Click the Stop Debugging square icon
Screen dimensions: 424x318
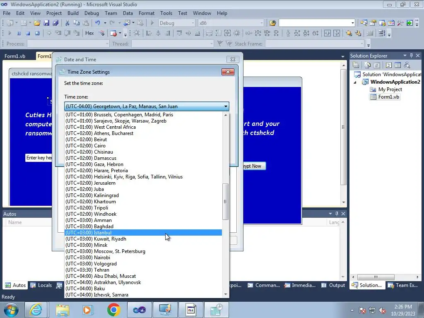point(28,33)
